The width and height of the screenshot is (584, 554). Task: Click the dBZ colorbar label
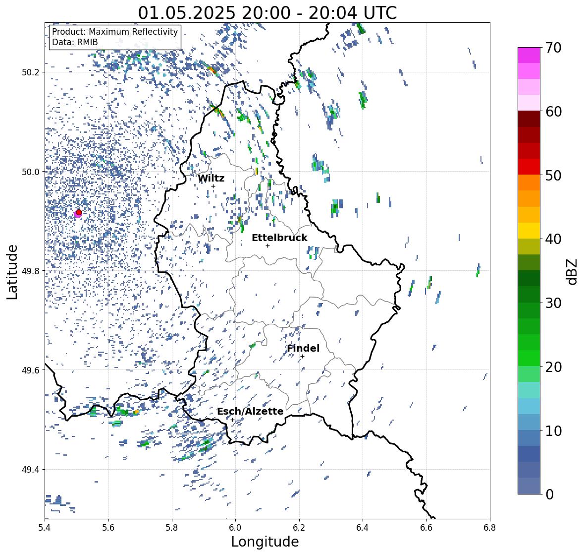click(573, 271)
